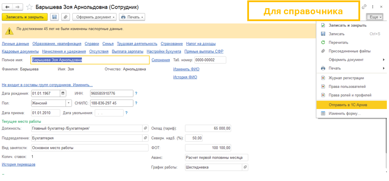Click the Оклад (тариф) value field
This screenshot has width=389, height=181.
coord(208,128)
